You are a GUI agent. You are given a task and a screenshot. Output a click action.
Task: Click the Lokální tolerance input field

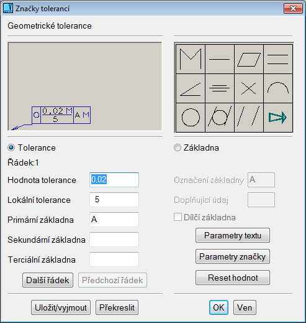click(114, 200)
